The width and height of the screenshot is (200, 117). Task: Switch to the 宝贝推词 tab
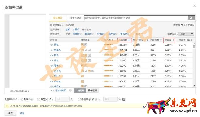[x=58, y=18]
